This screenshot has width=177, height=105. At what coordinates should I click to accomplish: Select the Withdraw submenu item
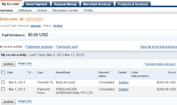pyautogui.click(x=25, y=11)
